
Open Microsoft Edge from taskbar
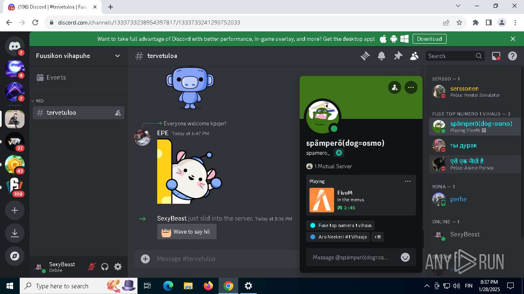[168, 286]
